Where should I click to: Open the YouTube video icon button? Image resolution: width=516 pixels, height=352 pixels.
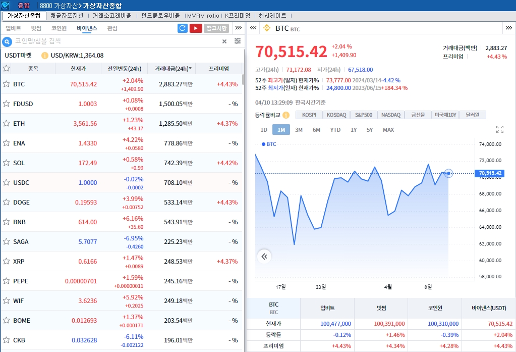point(196,28)
